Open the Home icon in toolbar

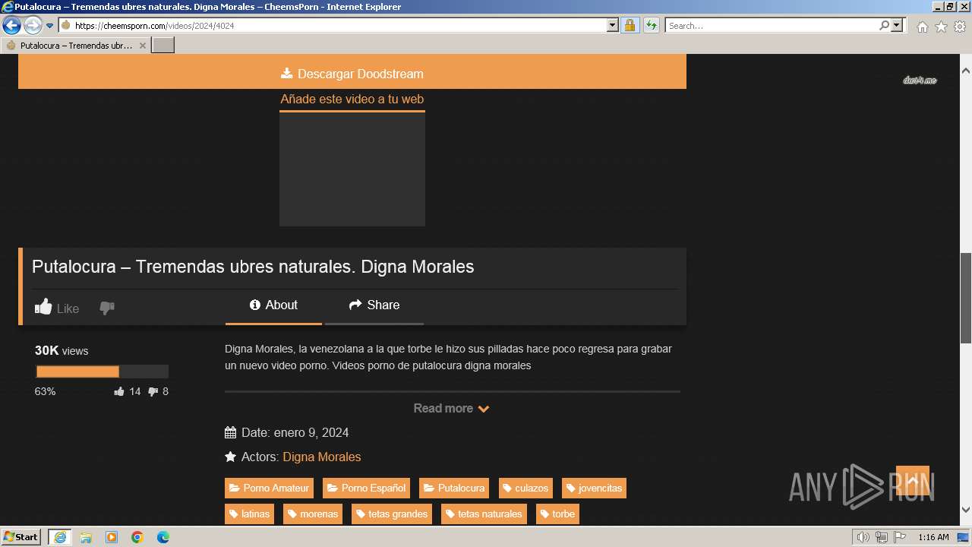922,27
